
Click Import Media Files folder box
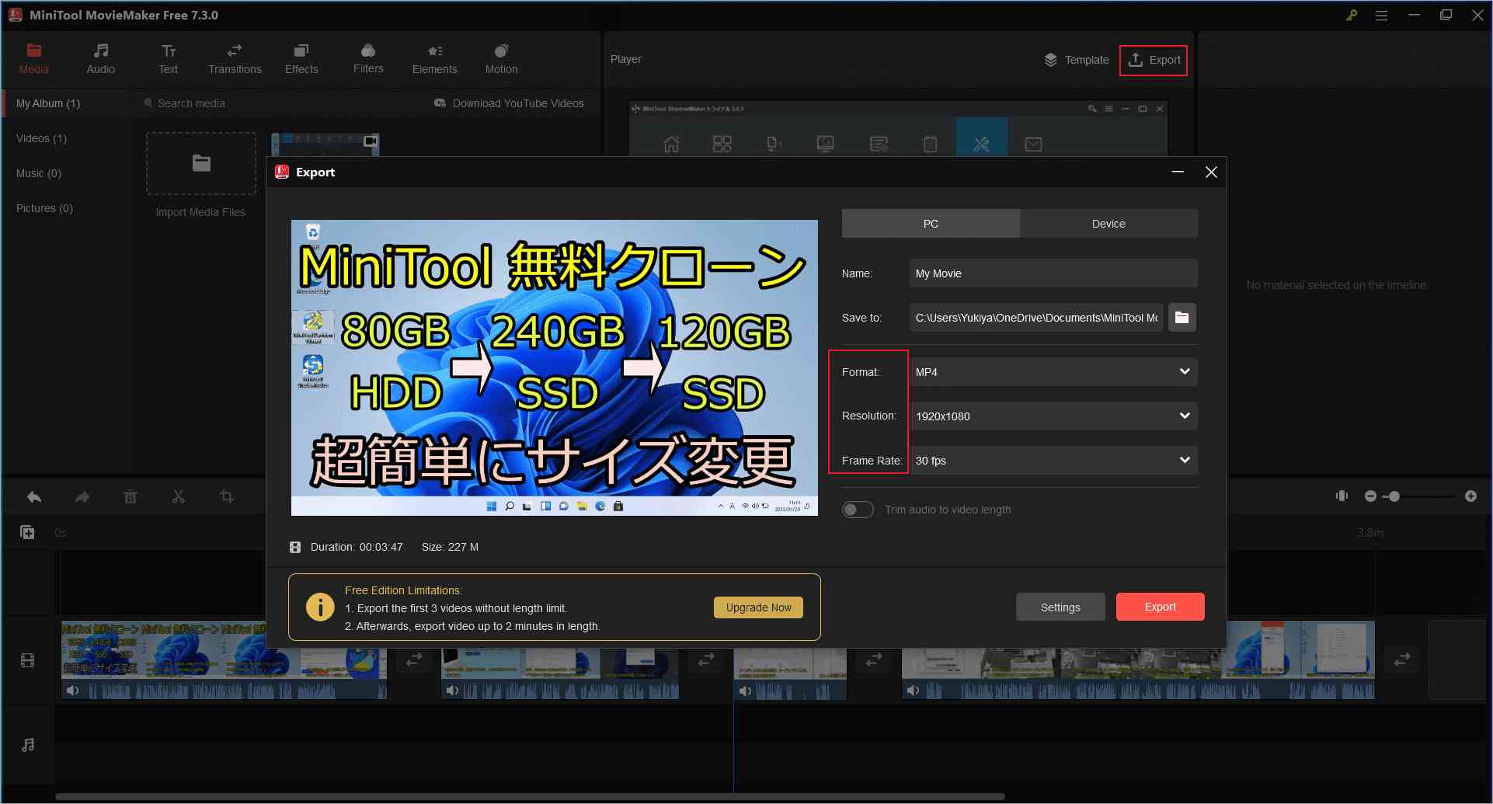point(201,163)
